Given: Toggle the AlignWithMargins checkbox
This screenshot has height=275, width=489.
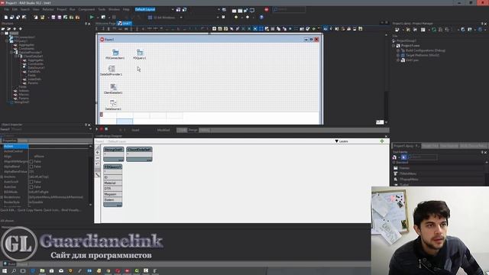Looking at the screenshot, I should 31,161.
